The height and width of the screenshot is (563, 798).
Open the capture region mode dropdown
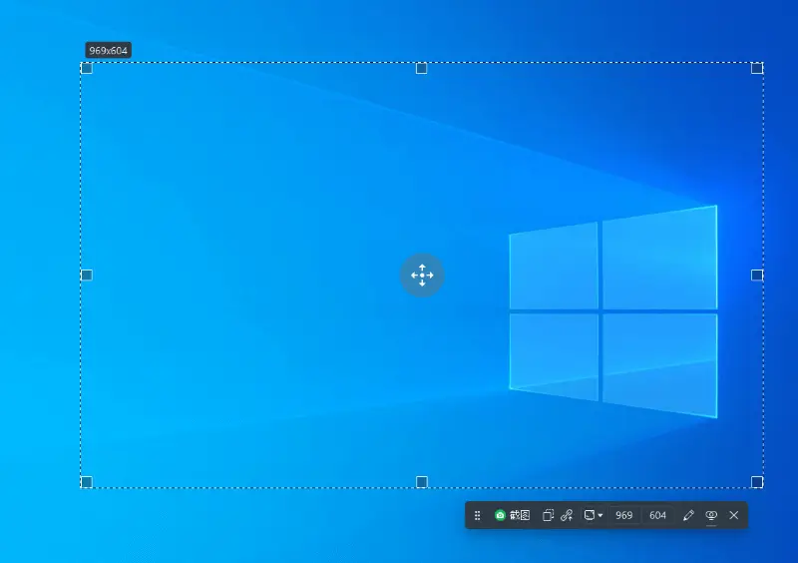pyautogui.click(x=594, y=515)
